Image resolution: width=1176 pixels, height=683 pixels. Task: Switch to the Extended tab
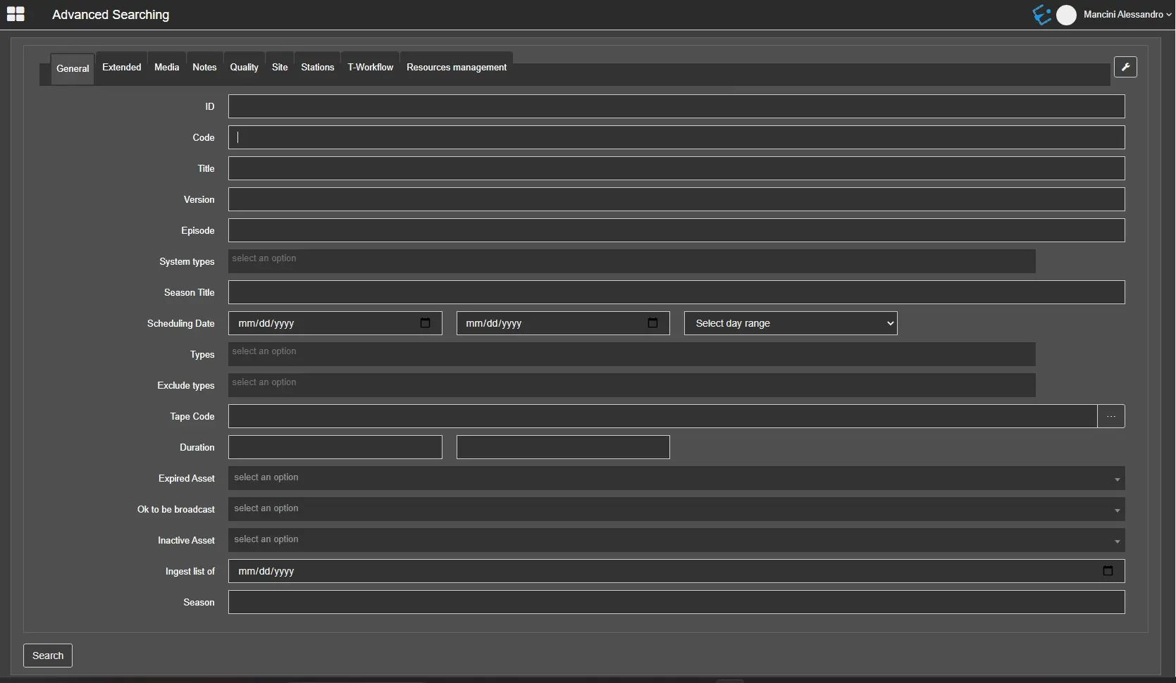[x=121, y=68]
